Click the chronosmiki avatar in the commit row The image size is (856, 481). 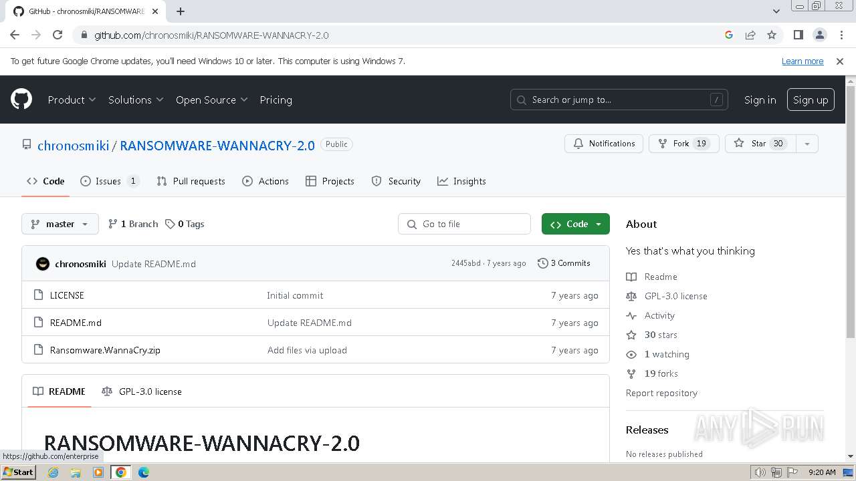click(x=43, y=263)
